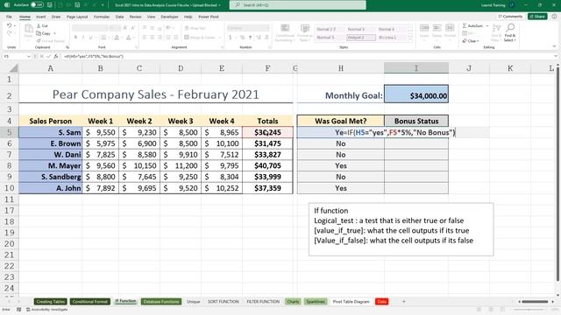The height and width of the screenshot is (315, 561).
Task: Select the Select All corner triangle
Action: click(13, 68)
